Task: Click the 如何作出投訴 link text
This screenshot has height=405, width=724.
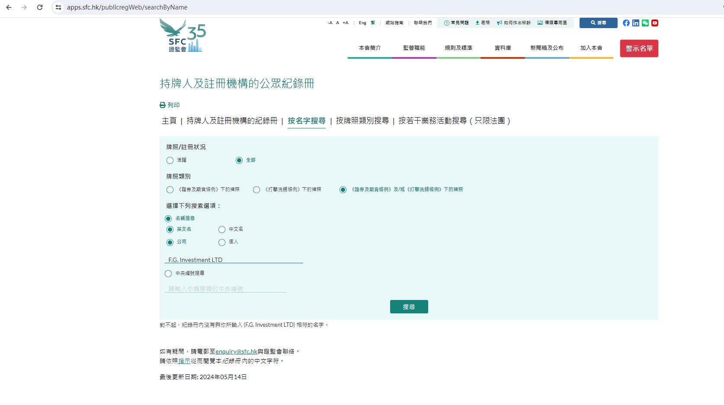Action: pyautogui.click(x=517, y=23)
